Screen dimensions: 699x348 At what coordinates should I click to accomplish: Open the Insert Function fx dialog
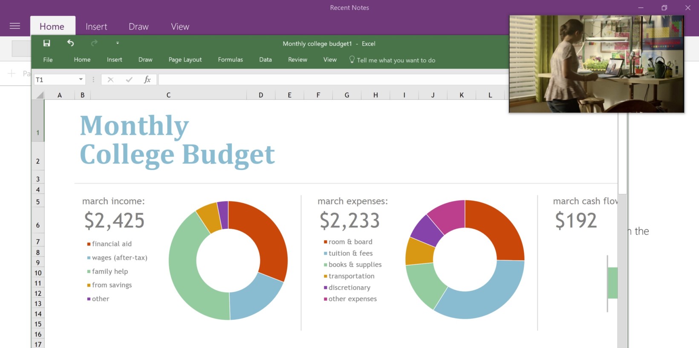tap(147, 80)
